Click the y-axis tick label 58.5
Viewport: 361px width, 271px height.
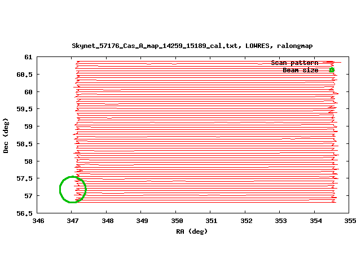click(24, 144)
